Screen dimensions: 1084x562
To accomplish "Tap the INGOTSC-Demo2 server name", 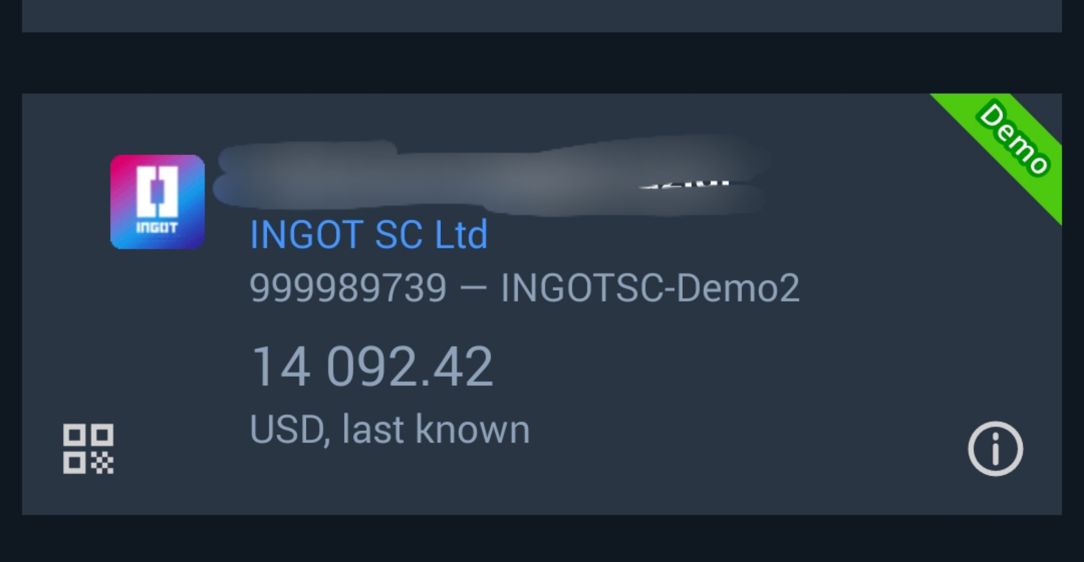I will click(650, 288).
